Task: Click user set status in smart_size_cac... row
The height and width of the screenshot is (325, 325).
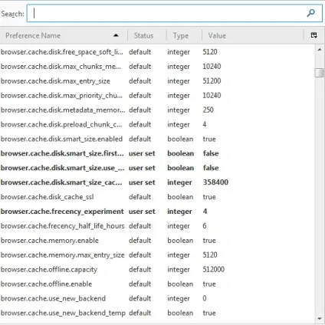Action: click(142, 182)
